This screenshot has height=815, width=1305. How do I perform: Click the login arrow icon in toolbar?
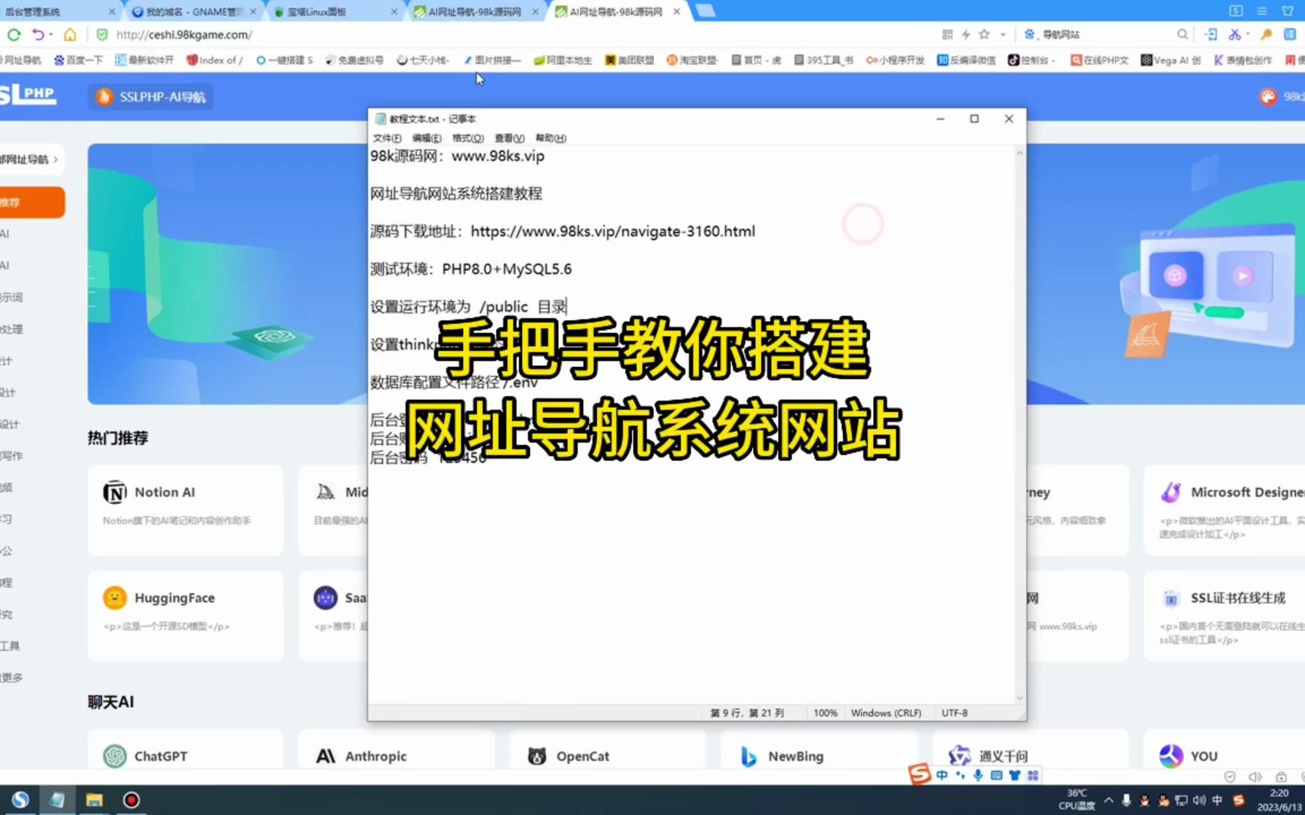click(x=1211, y=34)
